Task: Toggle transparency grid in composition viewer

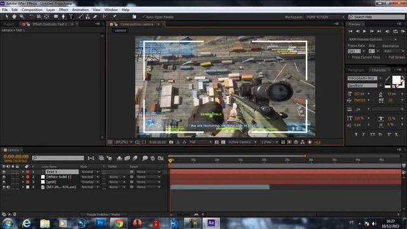Action: [223, 142]
